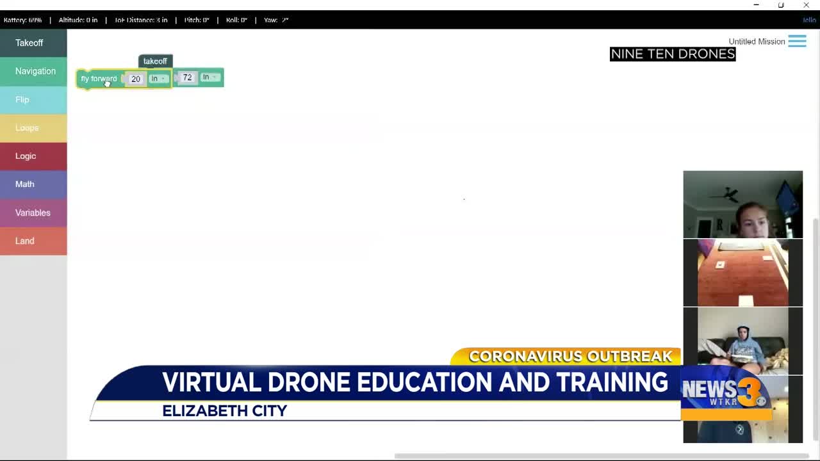
Task: Click the Tello link in status bar
Action: (809, 20)
